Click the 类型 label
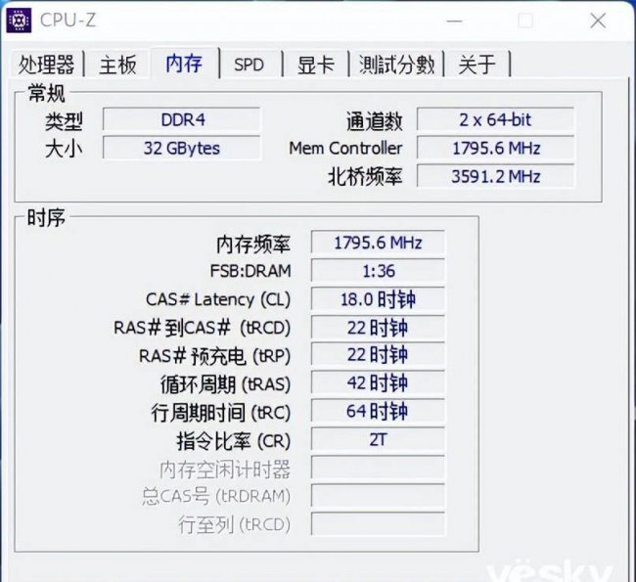This screenshot has height=582, width=636. [64, 121]
